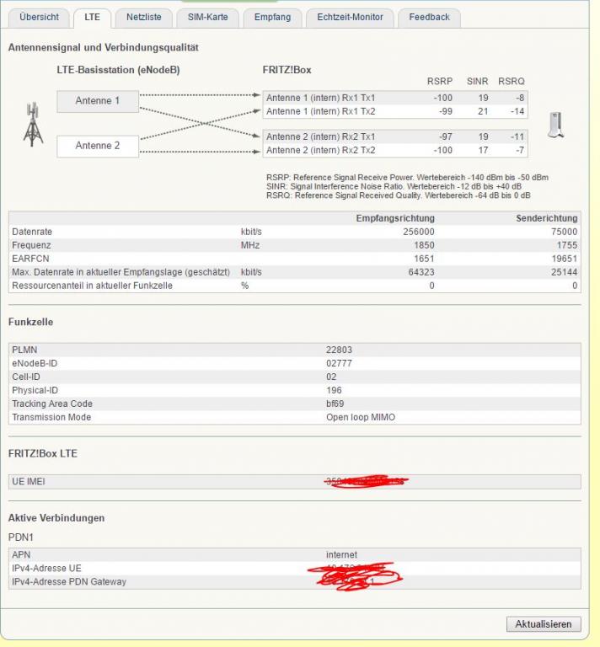The width and height of the screenshot is (600, 647).
Task: Switch to the Netzliste tab
Action: click(x=143, y=18)
